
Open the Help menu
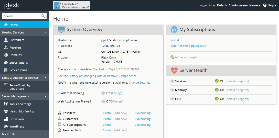click(270, 5)
